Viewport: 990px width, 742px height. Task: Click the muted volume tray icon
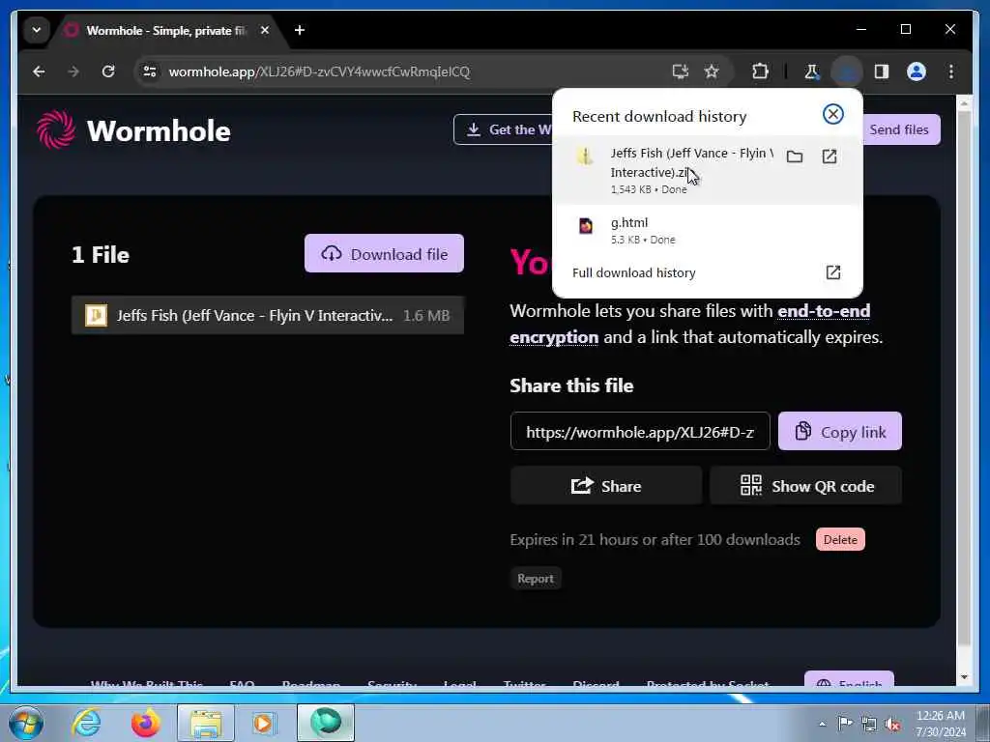tap(892, 725)
